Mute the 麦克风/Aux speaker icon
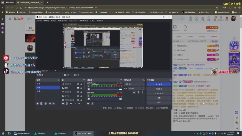The width and height of the screenshot is (242, 136). coord(89,89)
